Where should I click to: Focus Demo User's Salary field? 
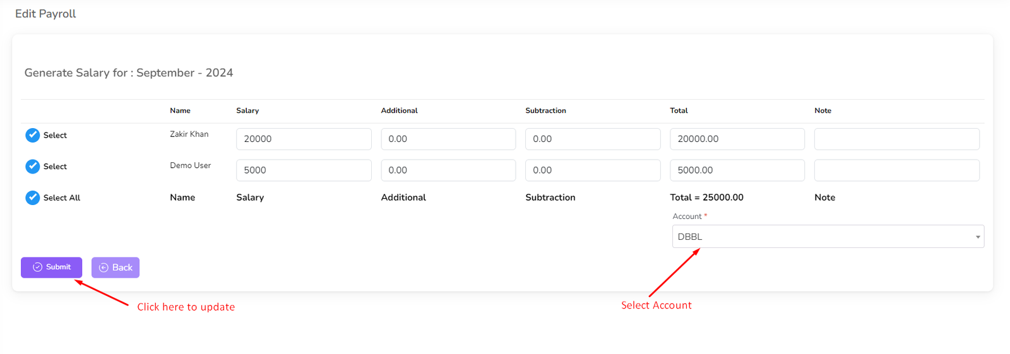coord(304,170)
